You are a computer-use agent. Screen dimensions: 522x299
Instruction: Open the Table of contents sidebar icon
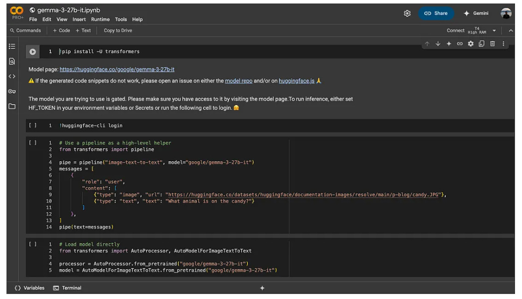[12, 46]
